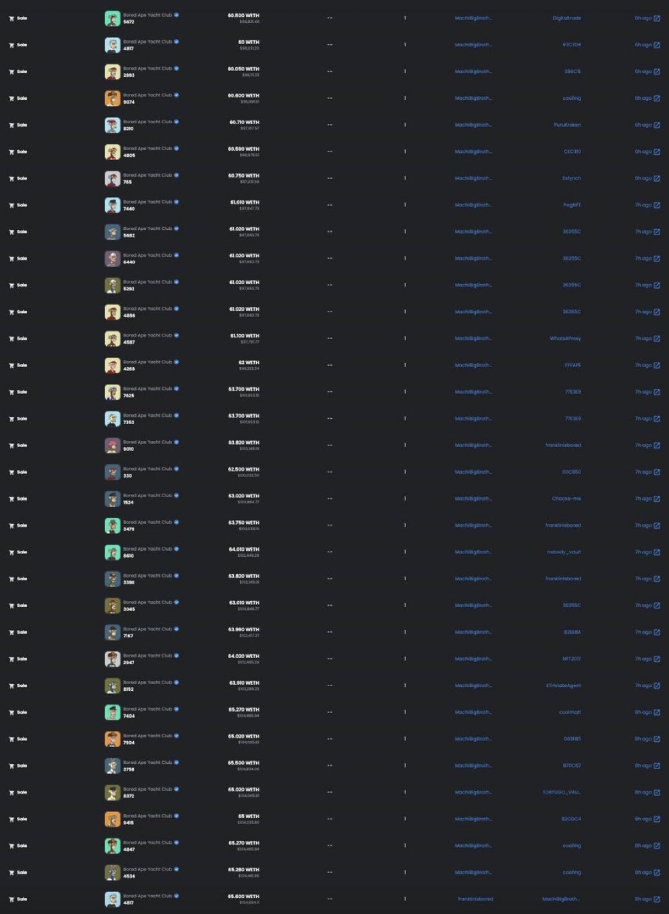The width and height of the screenshot is (669, 914).
Task: Open thumbnail of Bored Ape 4847
Action: pyautogui.click(x=113, y=846)
